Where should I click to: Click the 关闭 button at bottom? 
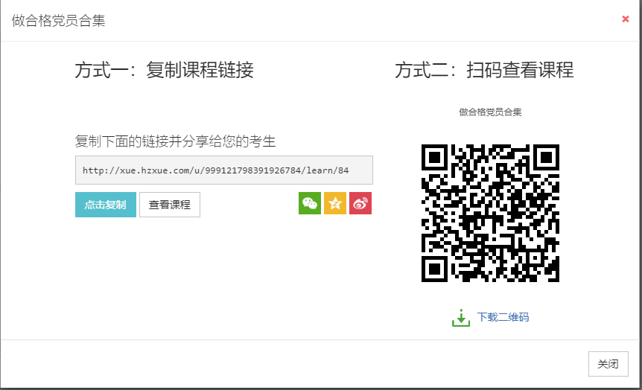tap(608, 364)
